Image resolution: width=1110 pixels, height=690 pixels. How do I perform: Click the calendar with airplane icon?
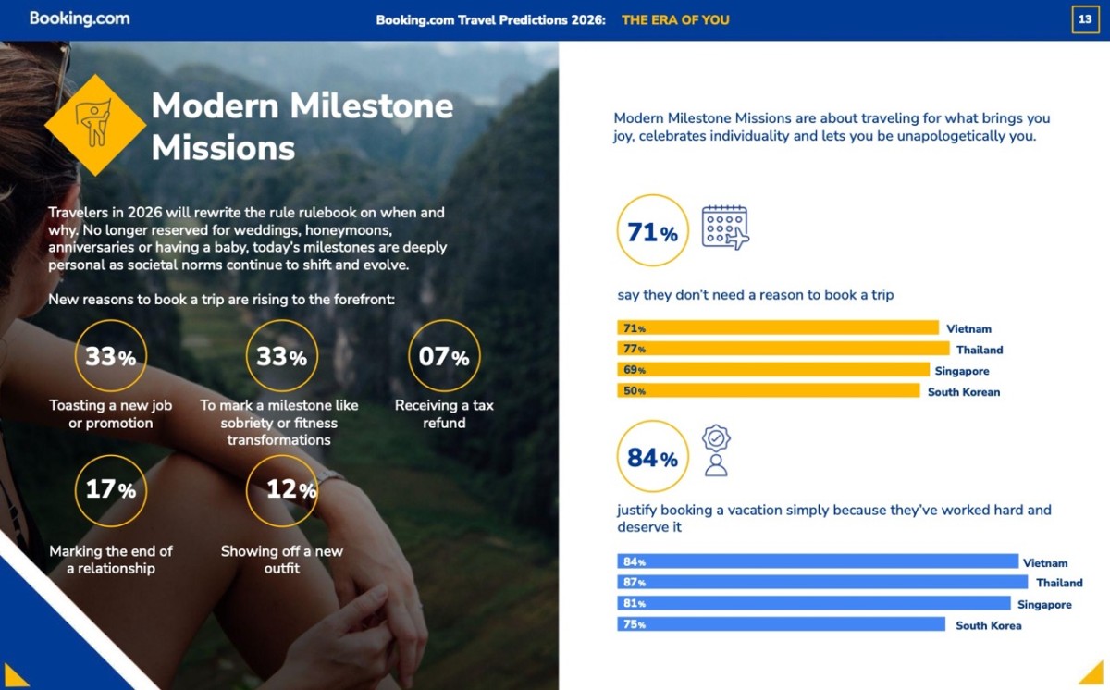pos(725,228)
